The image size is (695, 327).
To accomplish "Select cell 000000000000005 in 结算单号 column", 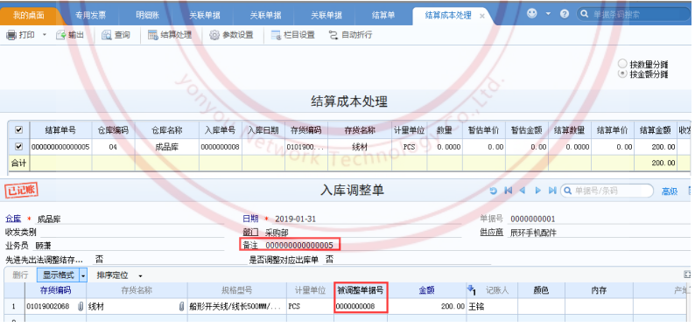I will [60, 147].
